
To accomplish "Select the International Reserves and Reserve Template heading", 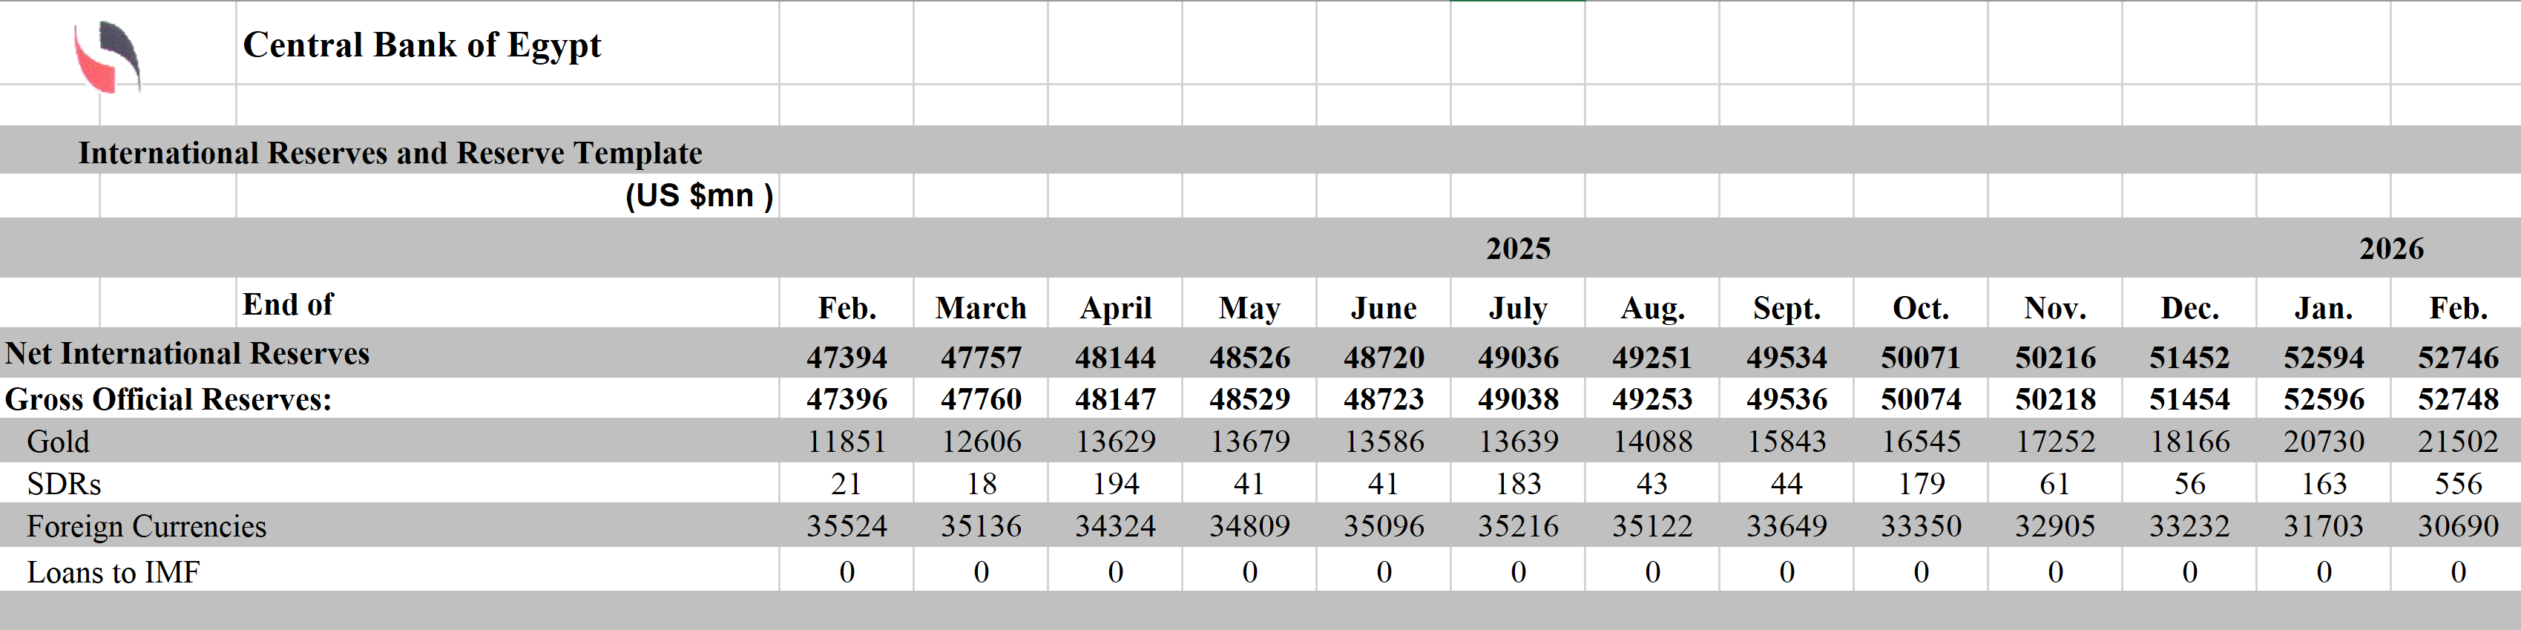I will coord(390,153).
